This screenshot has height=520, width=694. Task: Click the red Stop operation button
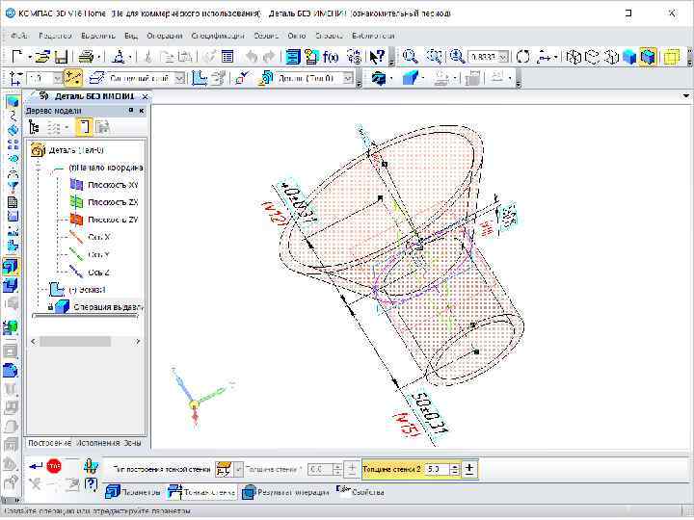coord(54,467)
